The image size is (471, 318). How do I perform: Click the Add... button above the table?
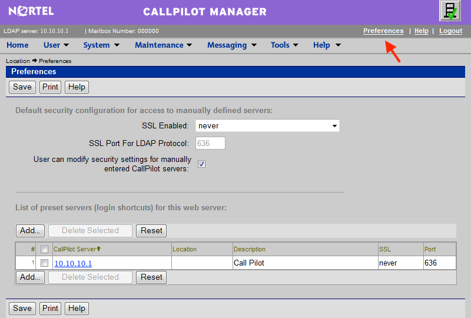click(x=30, y=230)
